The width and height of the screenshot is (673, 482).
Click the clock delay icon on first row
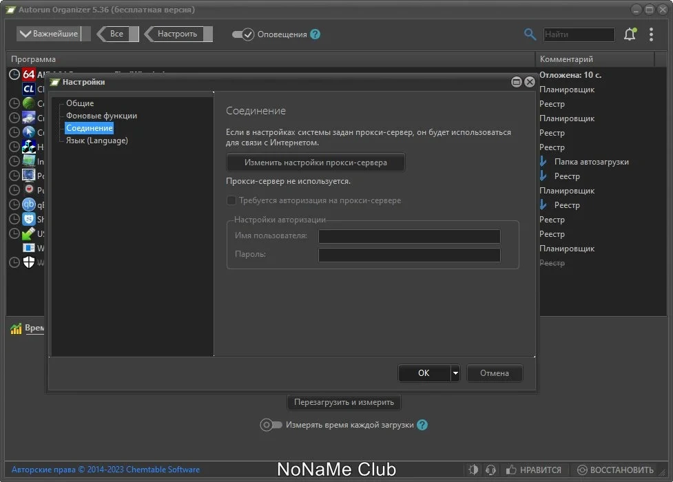click(14, 74)
